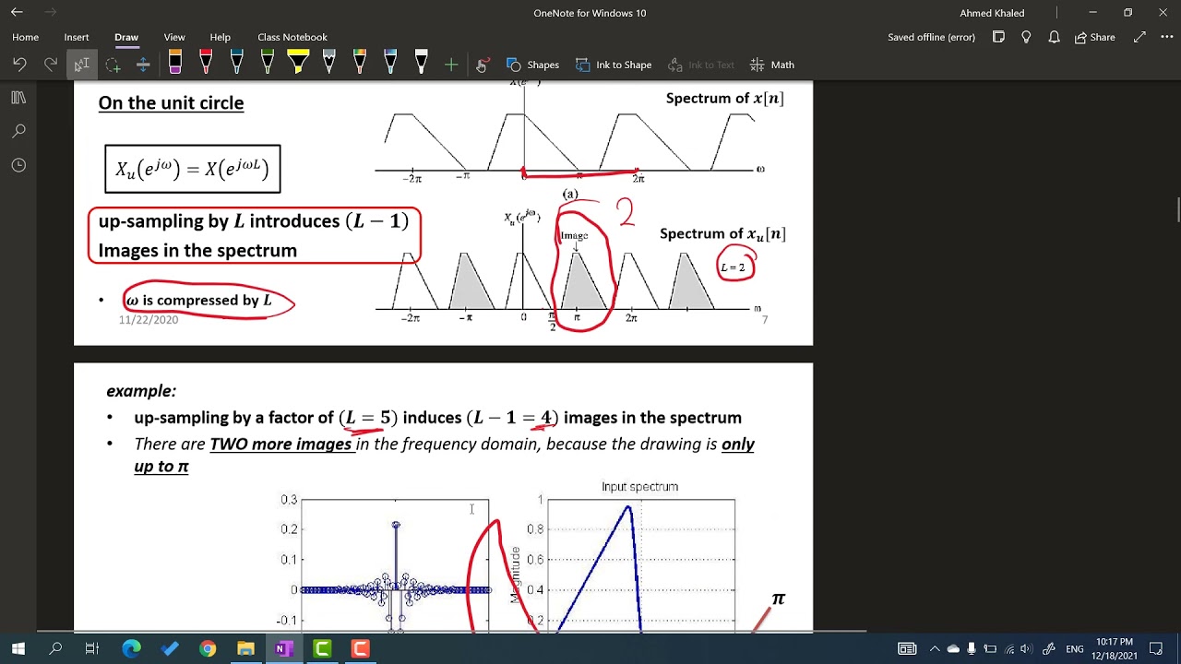The image size is (1181, 664).
Task: Open search in the sidebar
Action: (18, 131)
